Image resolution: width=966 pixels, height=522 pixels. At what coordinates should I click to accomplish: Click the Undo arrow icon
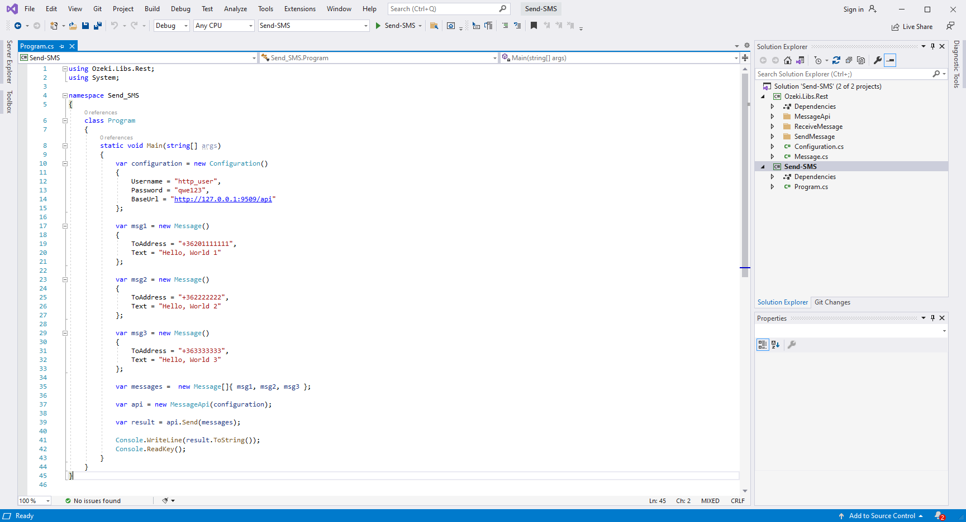[115, 26]
